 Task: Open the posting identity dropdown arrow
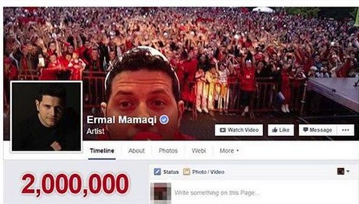point(348,171)
